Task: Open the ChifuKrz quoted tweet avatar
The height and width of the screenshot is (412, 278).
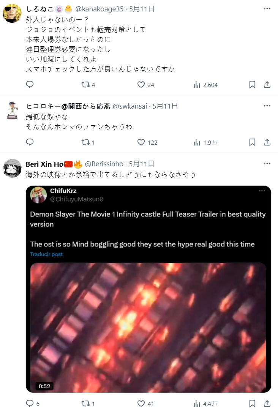Action: 38,195
